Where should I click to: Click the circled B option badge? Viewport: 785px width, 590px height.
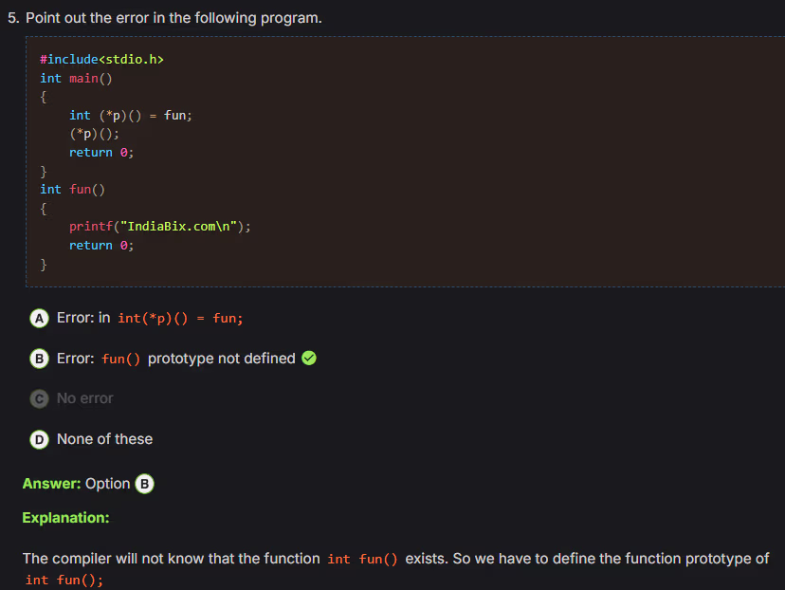(x=39, y=359)
